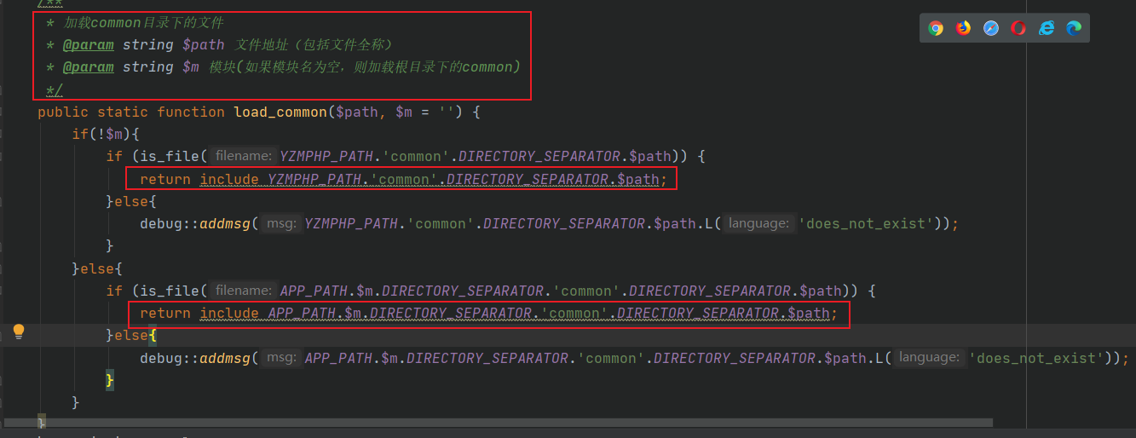Click the public keyword of load_common
Image resolution: width=1136 pixels, height=438 pixels.
point(63,112)
